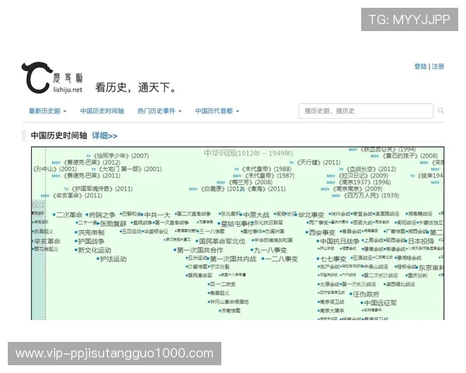This screenshot has width=466, height=373.
Task: Select the 华北事变 event marker
Action: (x=311, y=214)
